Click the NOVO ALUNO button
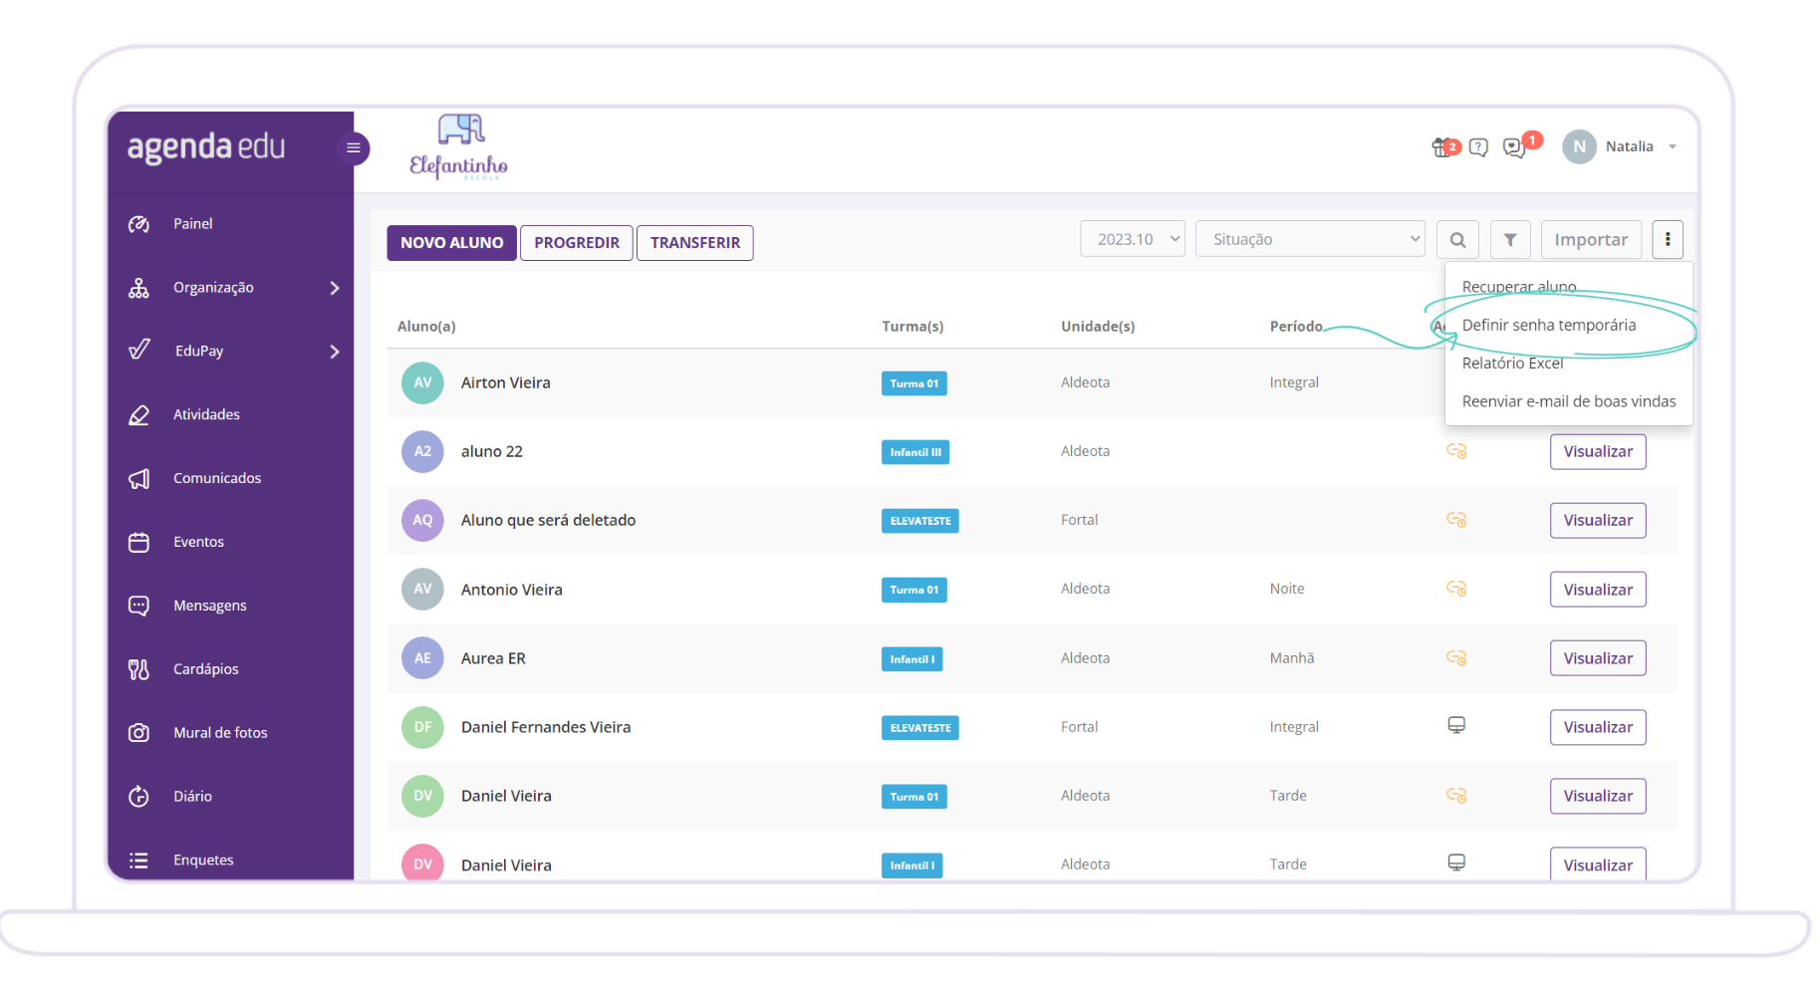 [451, 243]
